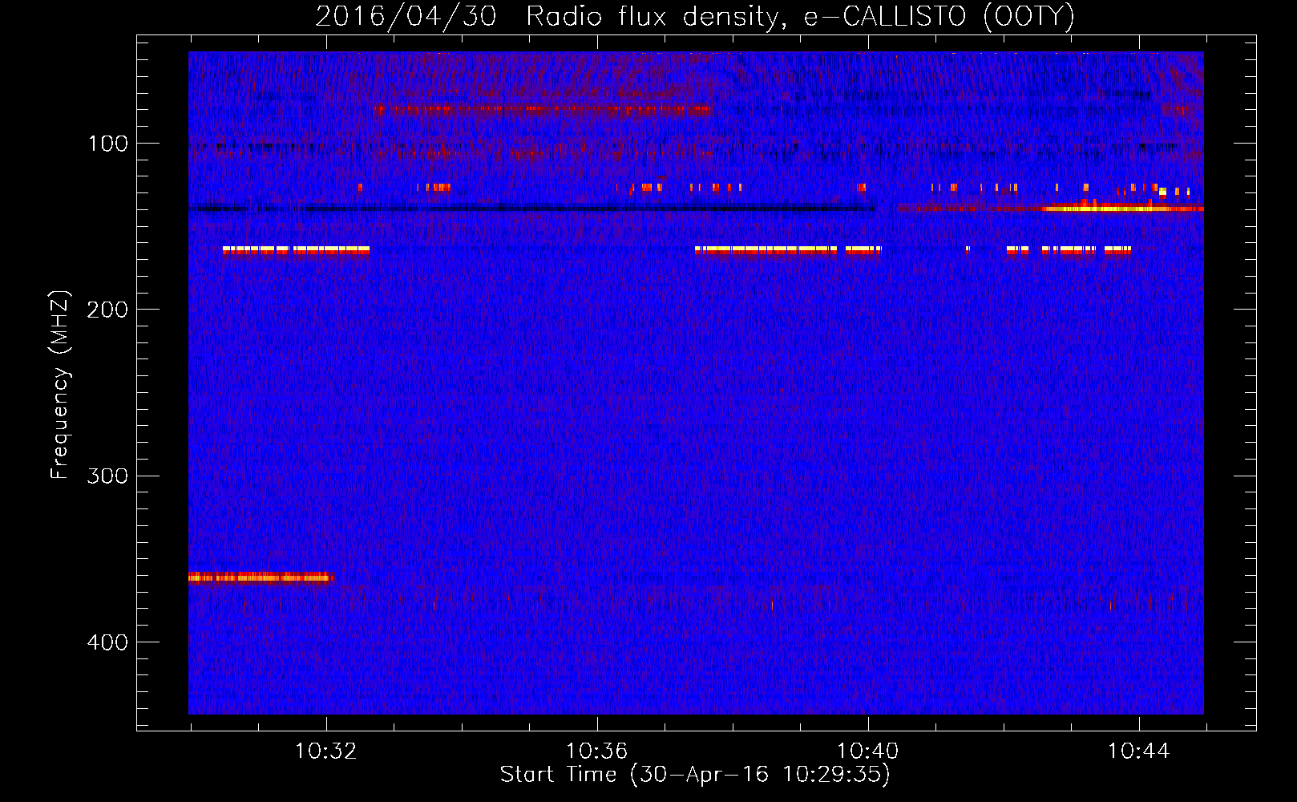Click the "Start Time (30-Apr-16 10:29:35)" label
Screen dimensions: 1297x802
coord(695,775)
